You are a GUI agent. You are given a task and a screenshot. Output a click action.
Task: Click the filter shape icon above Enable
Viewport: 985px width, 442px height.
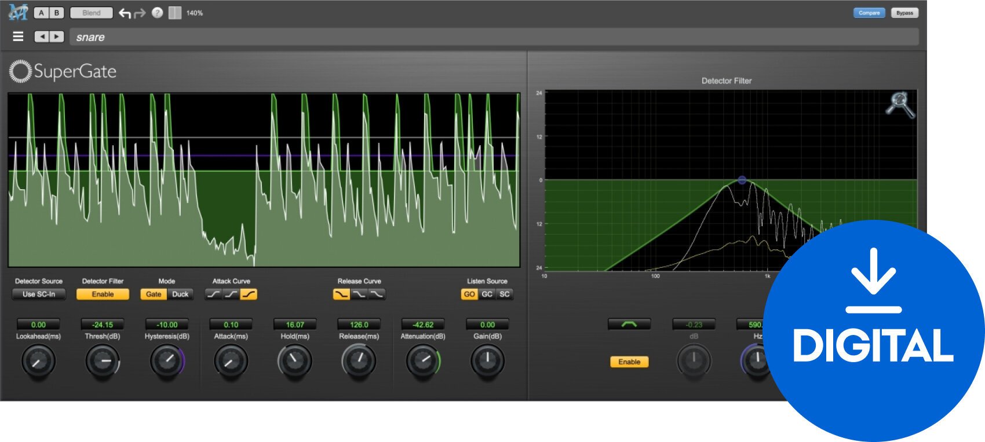point(629,325)
